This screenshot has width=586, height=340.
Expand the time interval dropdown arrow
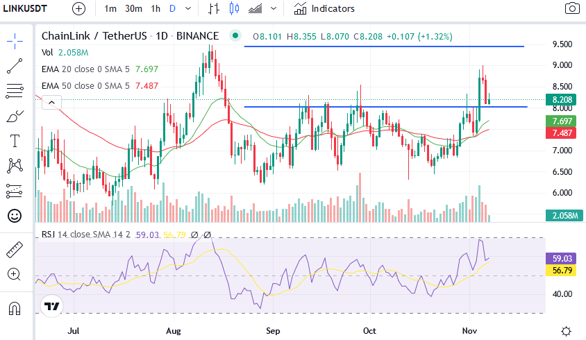(188, 8)
